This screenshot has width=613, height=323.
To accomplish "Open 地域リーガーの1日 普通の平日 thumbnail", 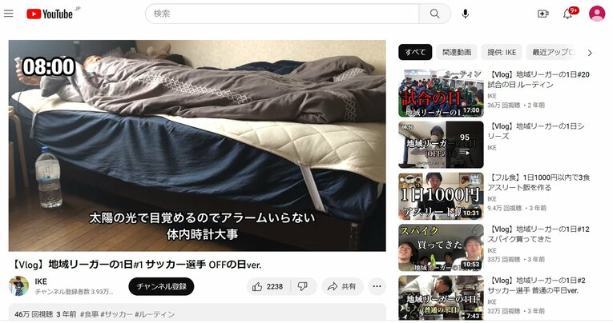I will click(x=441, y=297).
